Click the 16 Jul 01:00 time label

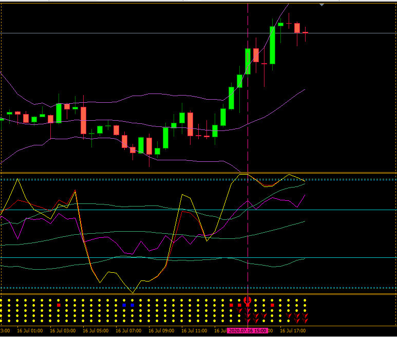pyautogui.click(x=30, y=331)
